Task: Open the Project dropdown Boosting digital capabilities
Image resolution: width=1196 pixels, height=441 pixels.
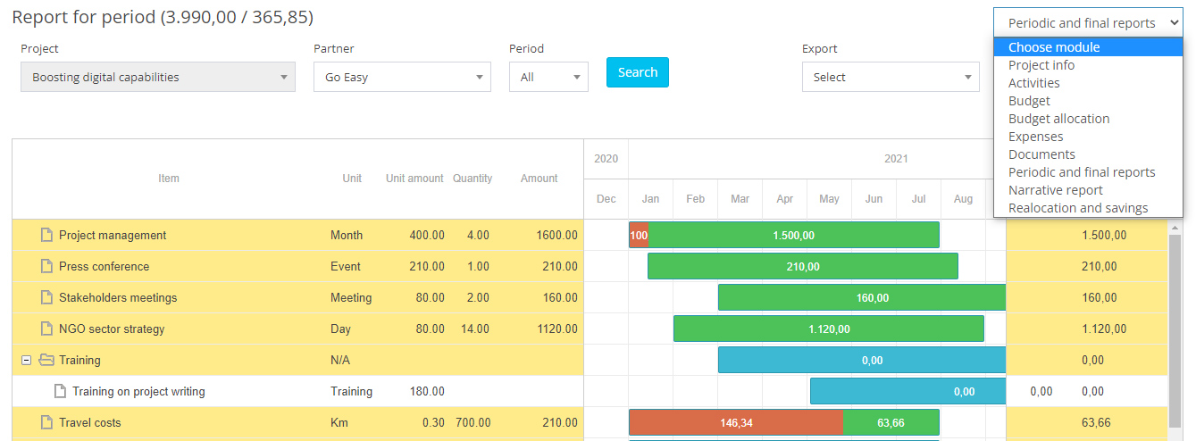Action: click(x=158, y=78)
